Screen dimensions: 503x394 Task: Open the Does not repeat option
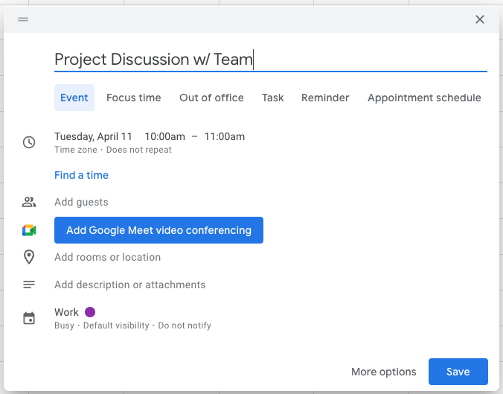click(x=139, y=150)
